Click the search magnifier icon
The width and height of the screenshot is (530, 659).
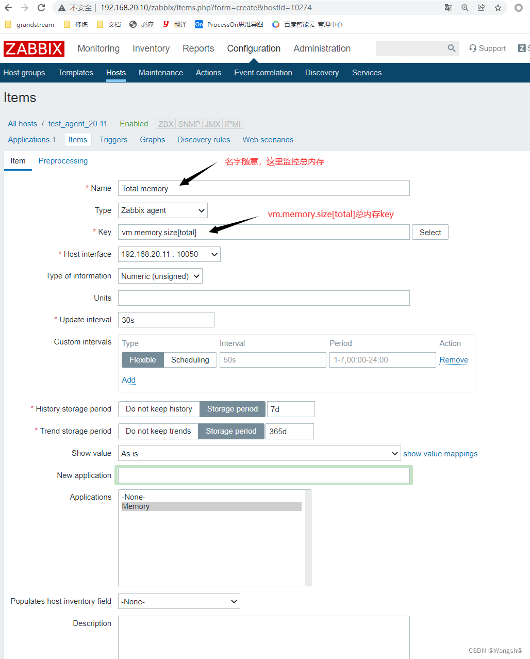[x=452, y=48]
